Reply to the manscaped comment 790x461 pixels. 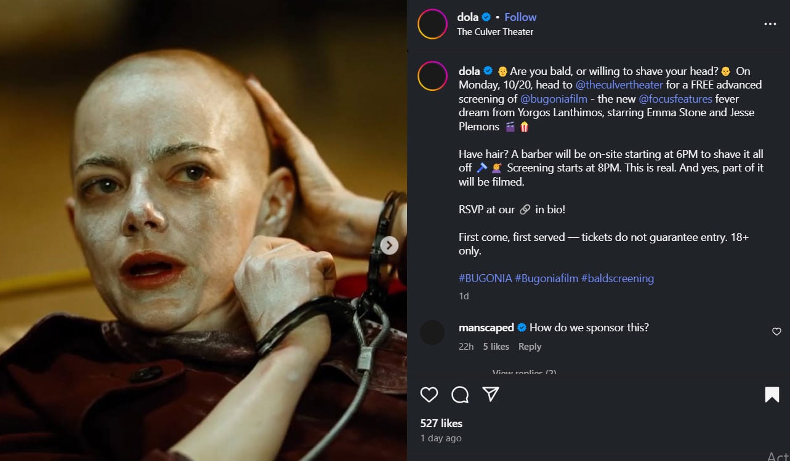pos(530,347)
